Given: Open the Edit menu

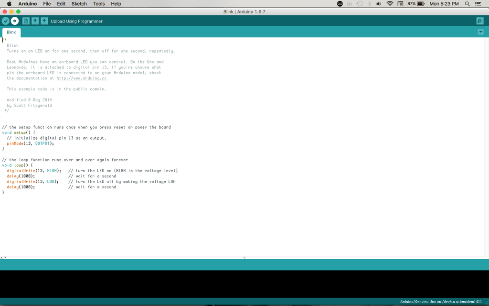Looking at the screenshot, I should click(61, 4).
